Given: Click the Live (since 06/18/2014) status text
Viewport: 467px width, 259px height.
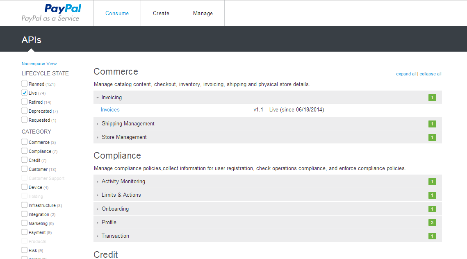Looking at the screenshot, I should (x=296, y=109).
